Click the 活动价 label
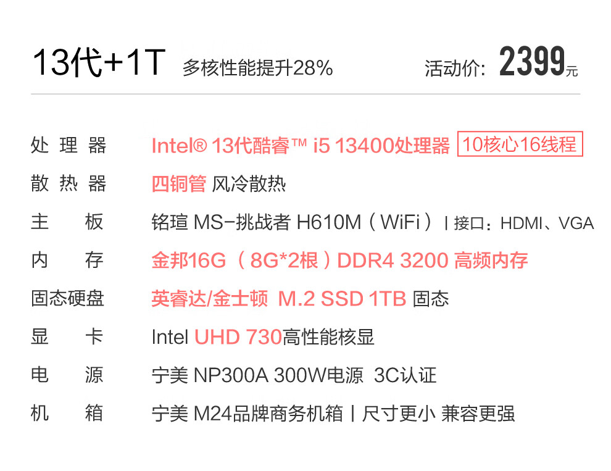The image size is (611, 471). click(455, 69)
